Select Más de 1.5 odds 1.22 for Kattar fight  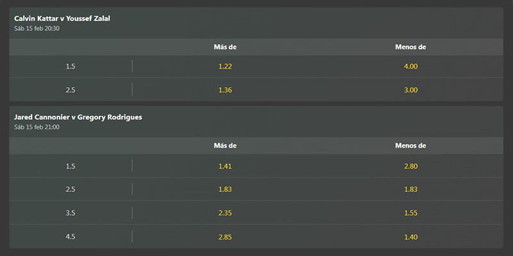coord(225,67)
